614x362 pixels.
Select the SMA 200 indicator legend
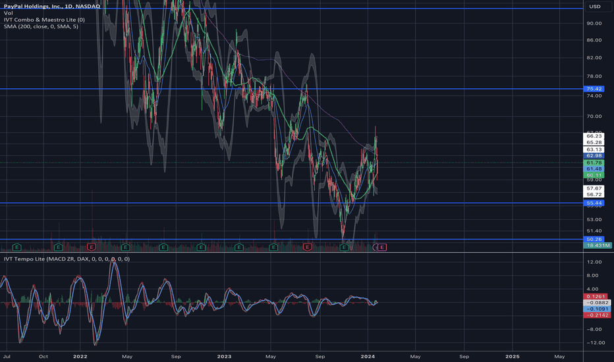pyautogui.click(x=41, y=26)
